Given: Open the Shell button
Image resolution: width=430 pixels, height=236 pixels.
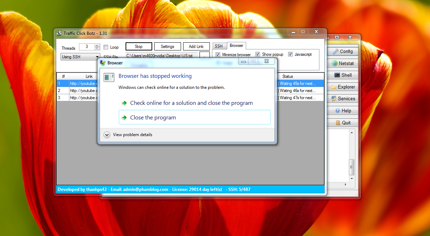Looking at the screenshot, I should point(343,75).
